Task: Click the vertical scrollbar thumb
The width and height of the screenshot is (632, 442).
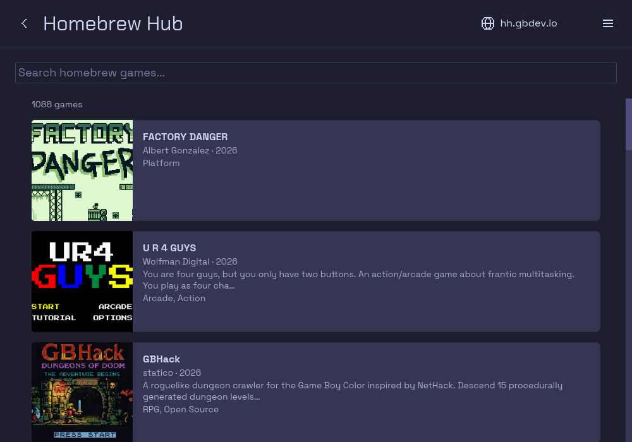Action: click(x=628, y=124)
